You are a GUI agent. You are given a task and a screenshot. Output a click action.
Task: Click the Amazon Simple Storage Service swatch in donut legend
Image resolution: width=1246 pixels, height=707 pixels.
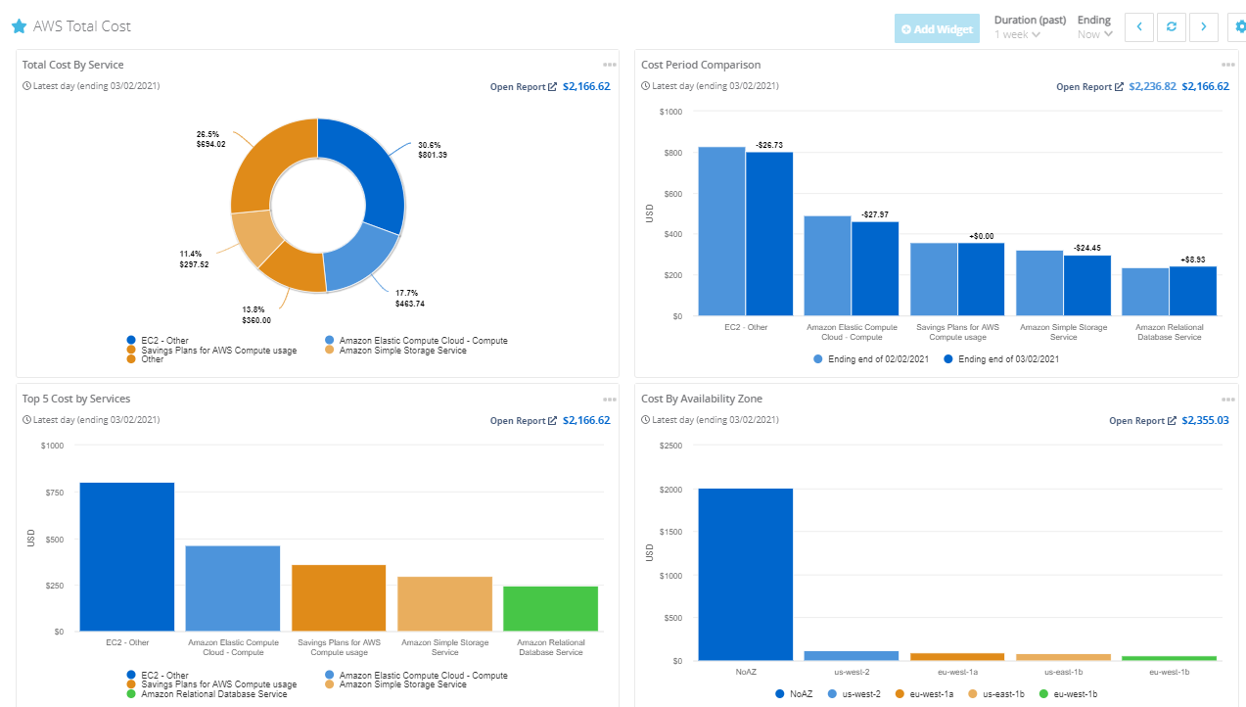coord(330,351)
